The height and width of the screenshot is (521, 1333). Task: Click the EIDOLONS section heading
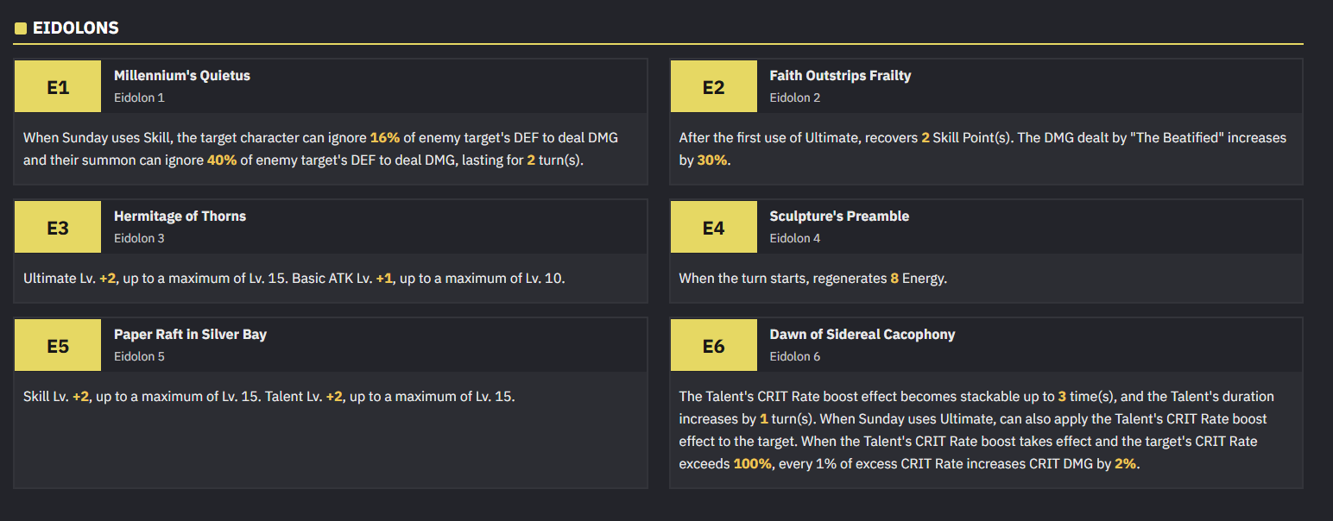pyautogui.click(x=75, y=28)
